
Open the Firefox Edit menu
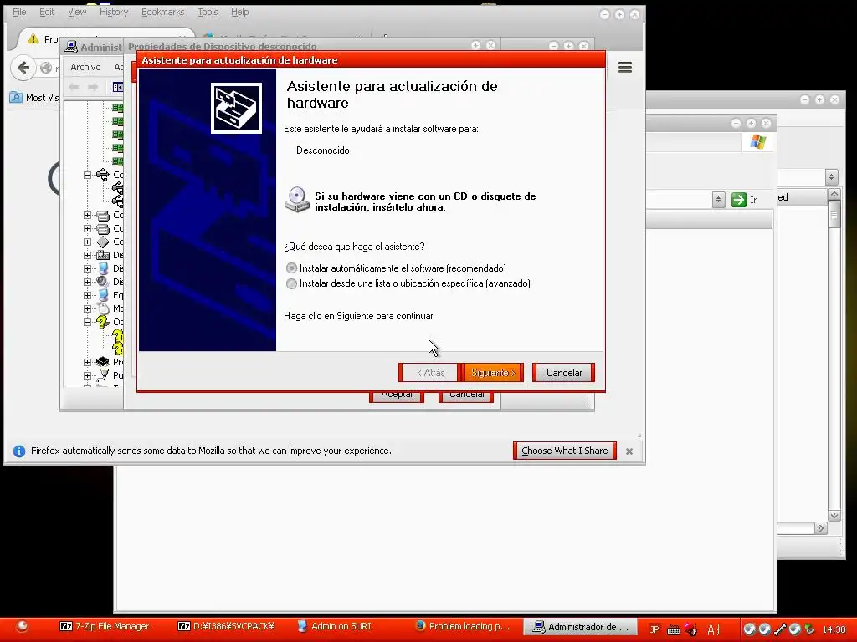pos(47,12)
